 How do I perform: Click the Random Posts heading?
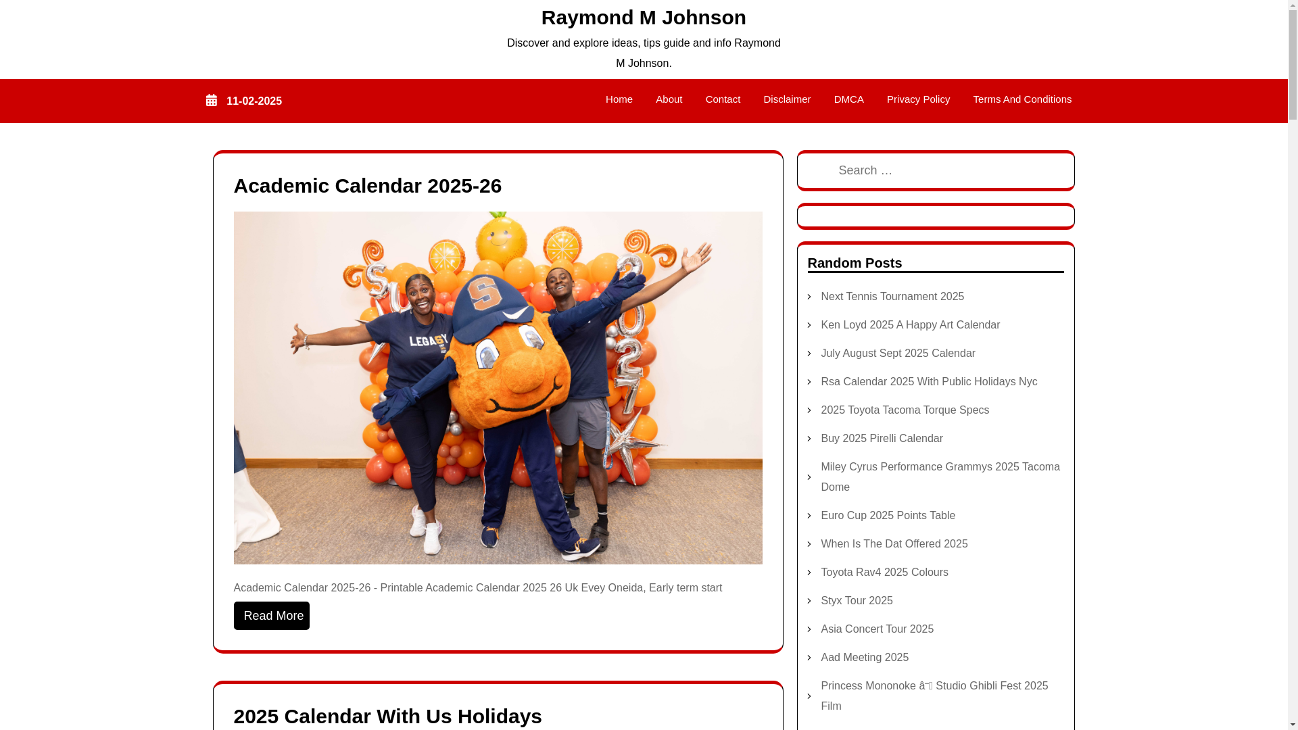point(855,263)
